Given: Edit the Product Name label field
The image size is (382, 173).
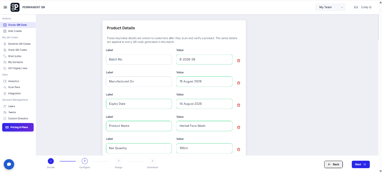Looking at the screenshot, I should [x=139, y=126].
